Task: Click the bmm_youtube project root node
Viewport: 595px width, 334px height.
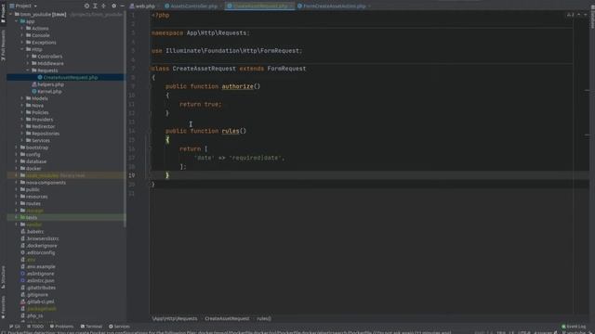Action: (43, 15)
